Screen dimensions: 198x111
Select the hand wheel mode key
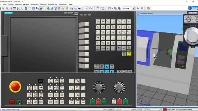click(29, 88)
